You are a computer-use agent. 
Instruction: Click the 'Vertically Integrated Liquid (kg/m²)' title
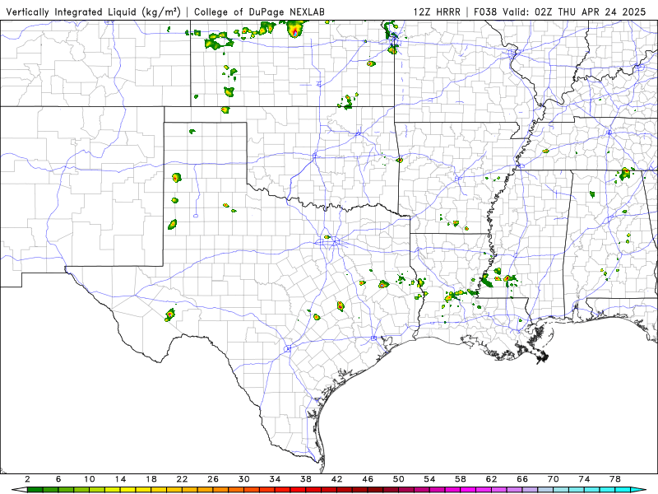(93, 12)
